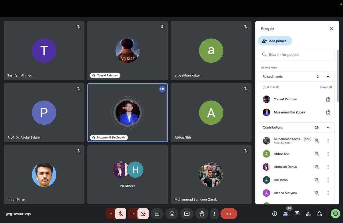Click the Yousaf Rahman raised-hand name chip
The height and width of the screenshot is (223, 343).
pyautogui.click(x=105, y=75)
